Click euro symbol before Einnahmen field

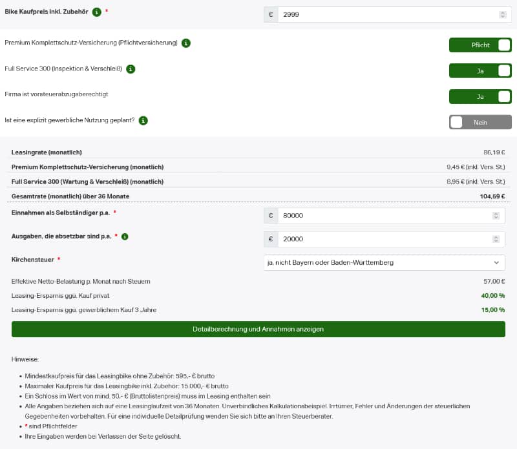271,214
